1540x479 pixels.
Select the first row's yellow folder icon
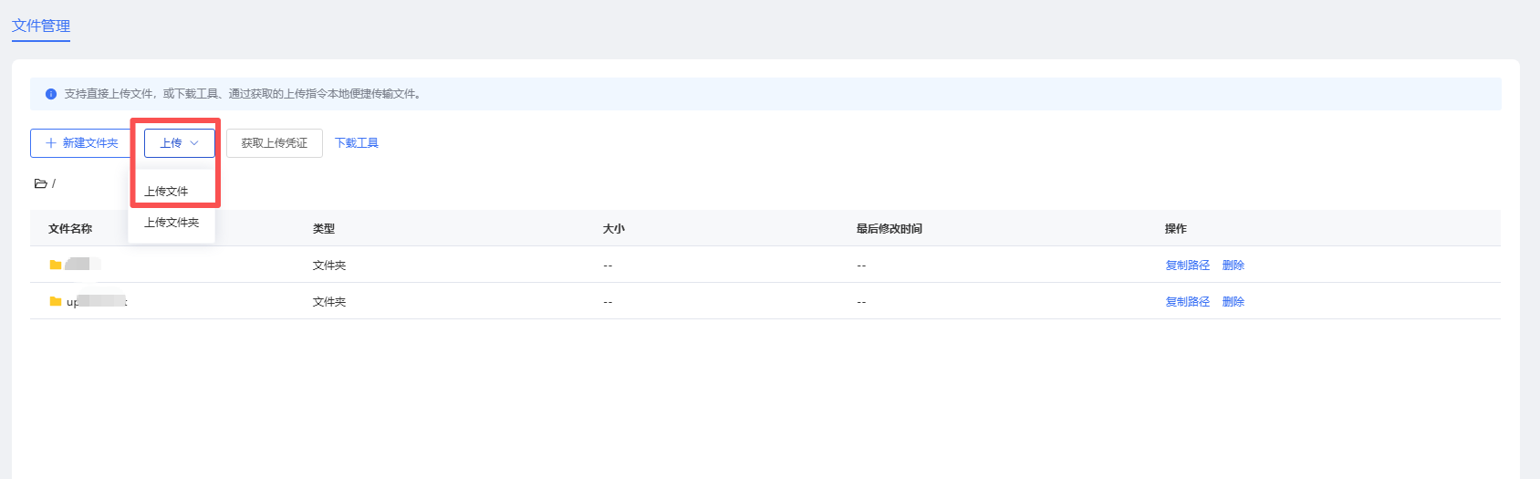(x=56, y=266)
